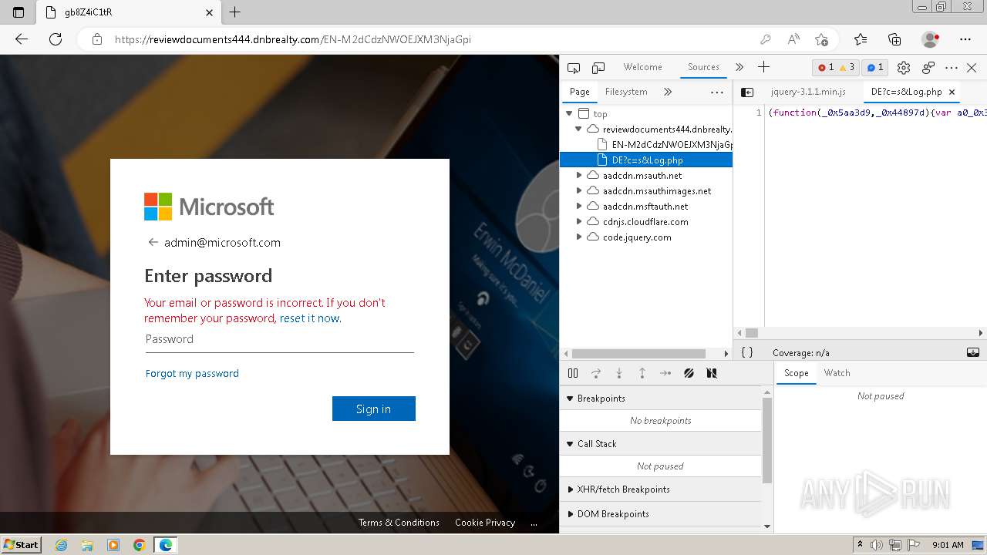Toggle pause on exceptions
Image resolution: width=987 pixels, height=555 pixels.
click(712, 373)
